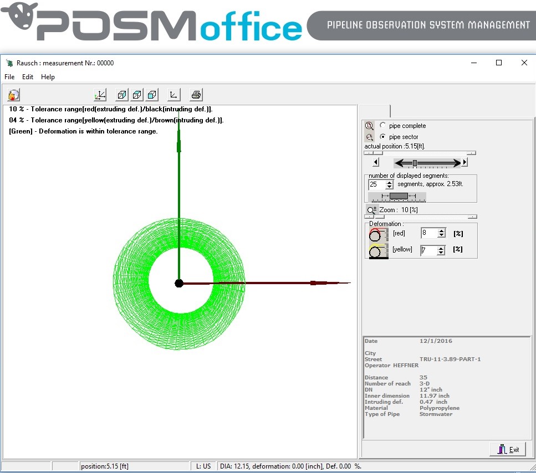Click the 'Polypropylene' material value
Image resolution: width=536 pixels, height=473 pixels.
click(439, 408)
